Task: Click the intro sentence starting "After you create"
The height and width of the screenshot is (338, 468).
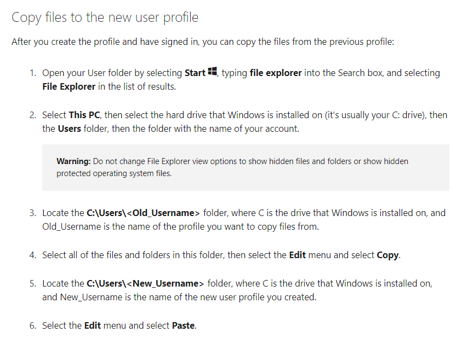Action: pyautogui.click(x=202, y=42)
